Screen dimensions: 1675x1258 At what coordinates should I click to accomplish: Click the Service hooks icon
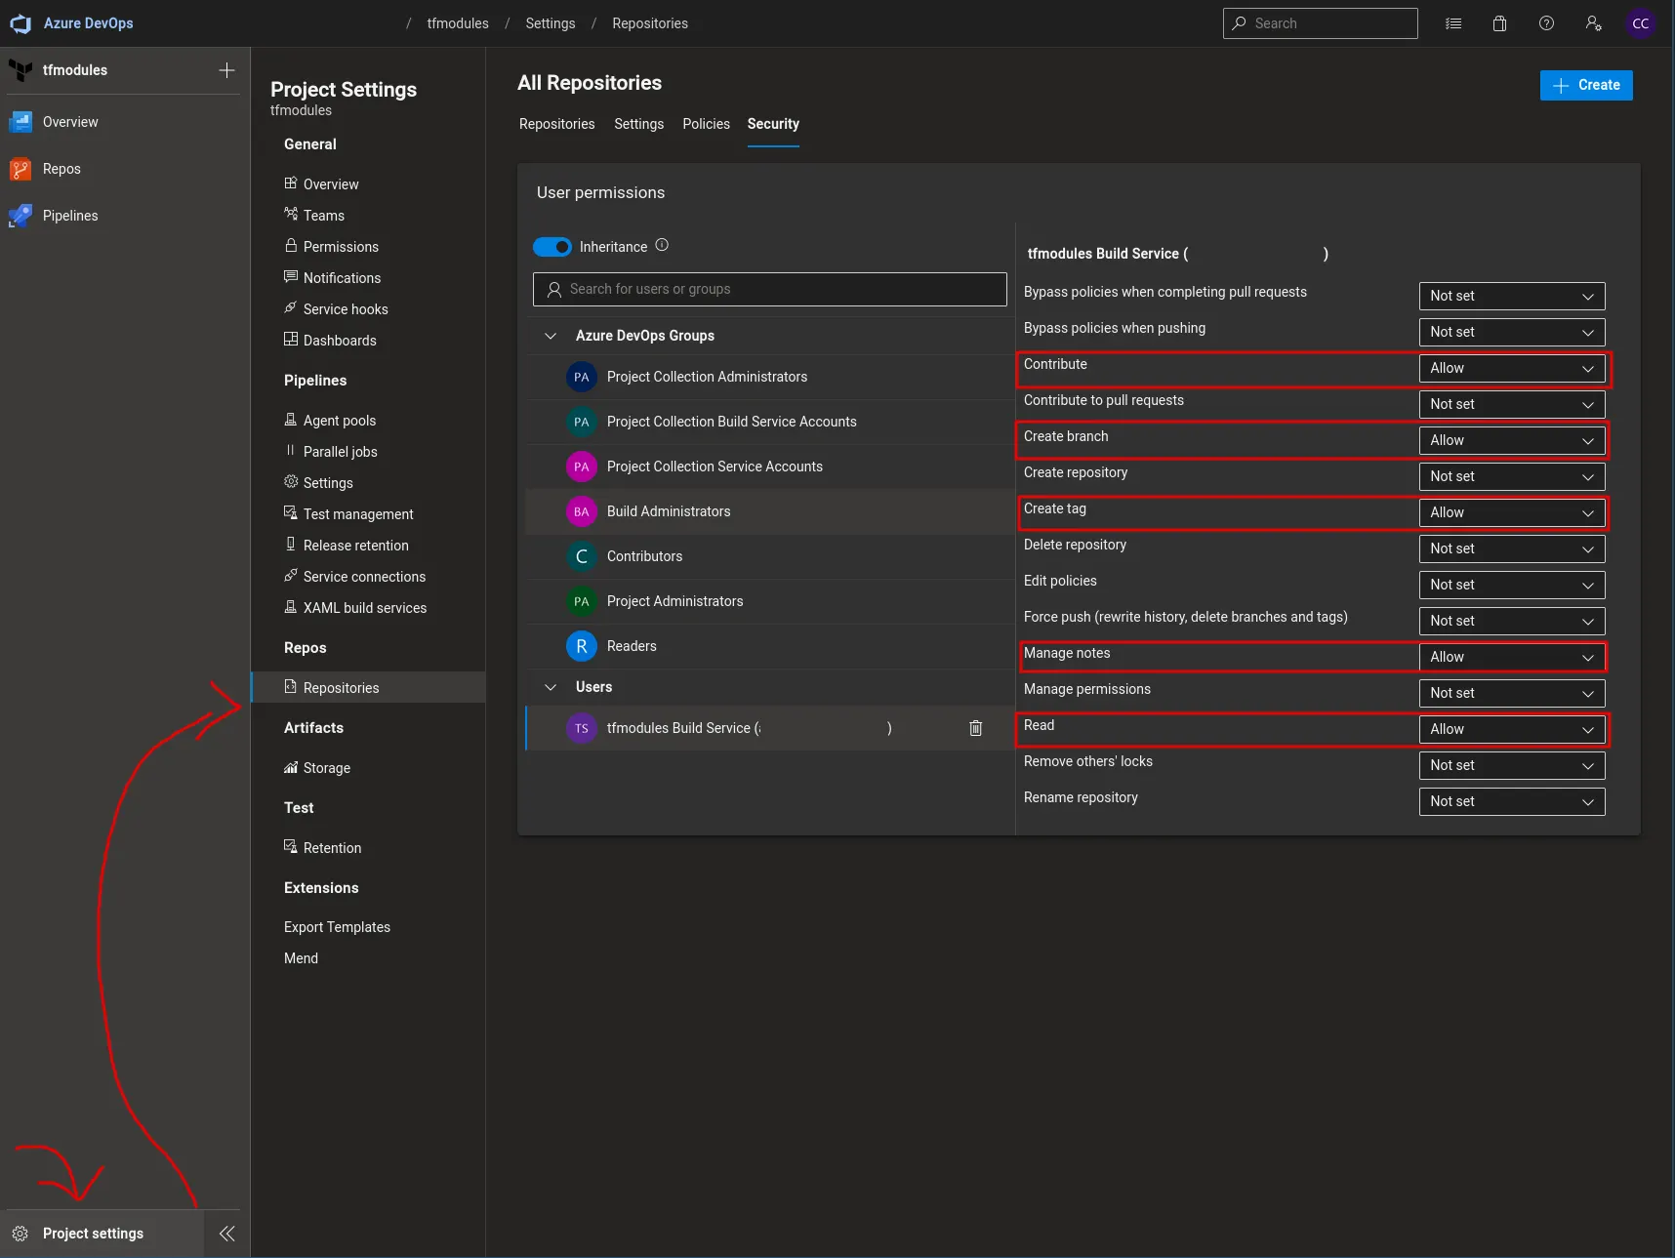(x=291, y=307)
